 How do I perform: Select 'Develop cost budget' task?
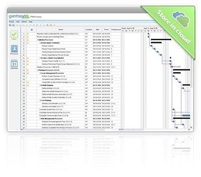53,107
